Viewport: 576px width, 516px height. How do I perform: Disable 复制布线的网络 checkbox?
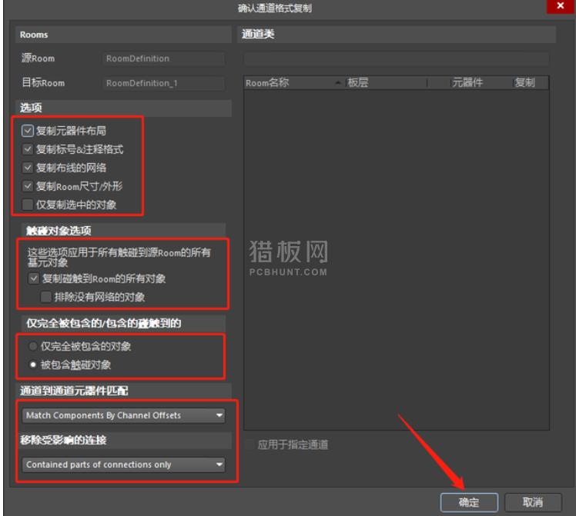(x=28, y=168)
